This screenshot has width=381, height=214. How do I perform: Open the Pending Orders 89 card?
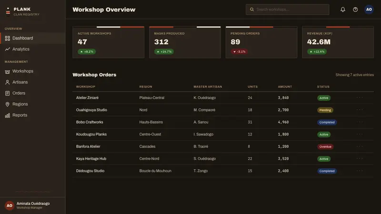261,42
